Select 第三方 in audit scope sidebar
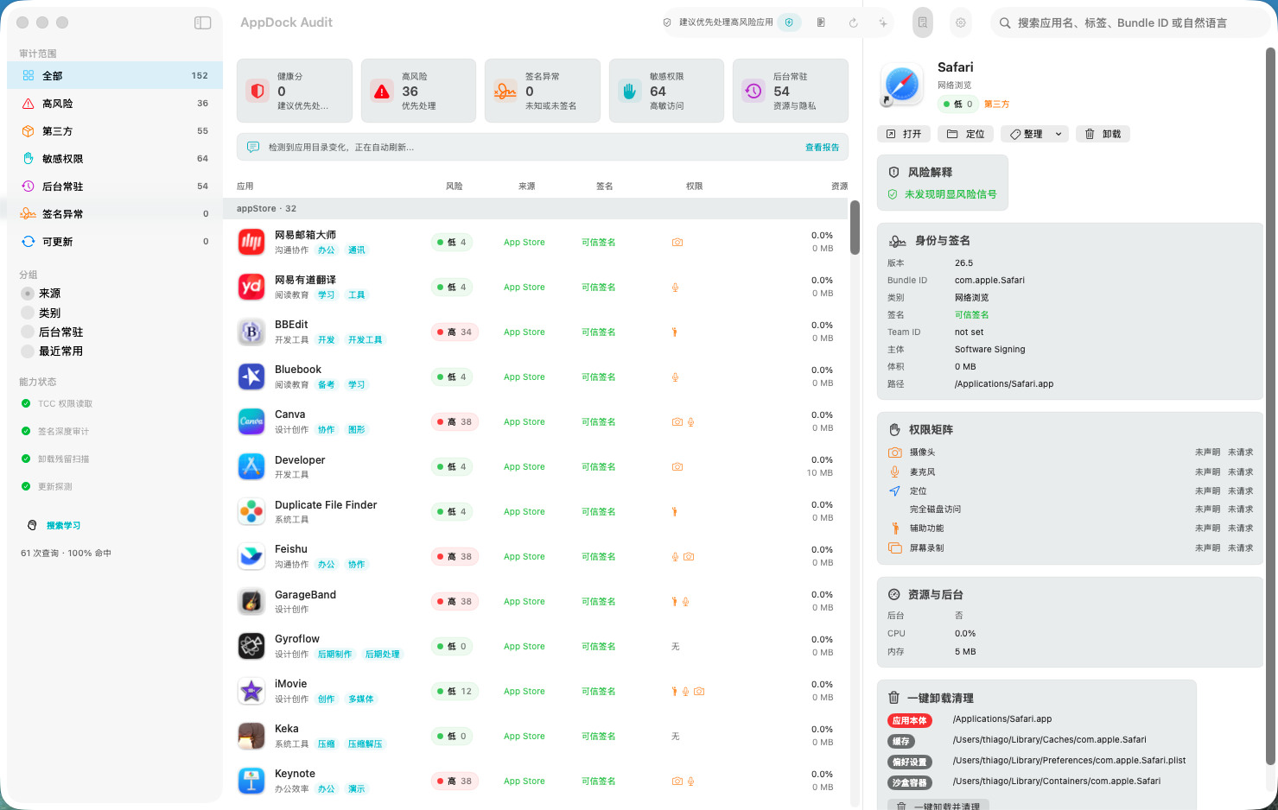1278x810 pixels. pyautogui.click(x=115, y=131)
